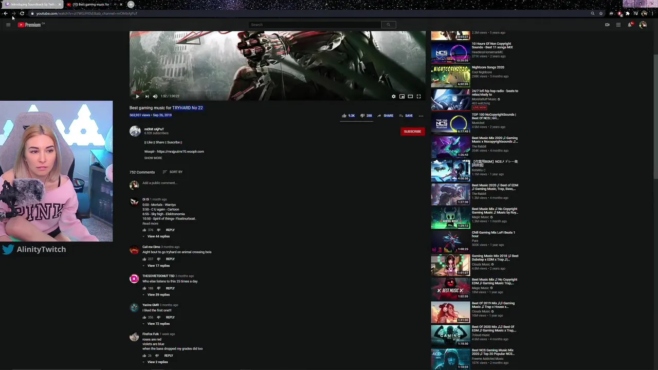
Task: Open THESOVIETDONUT TSD commenter avatar
Action: pos(134,279)
